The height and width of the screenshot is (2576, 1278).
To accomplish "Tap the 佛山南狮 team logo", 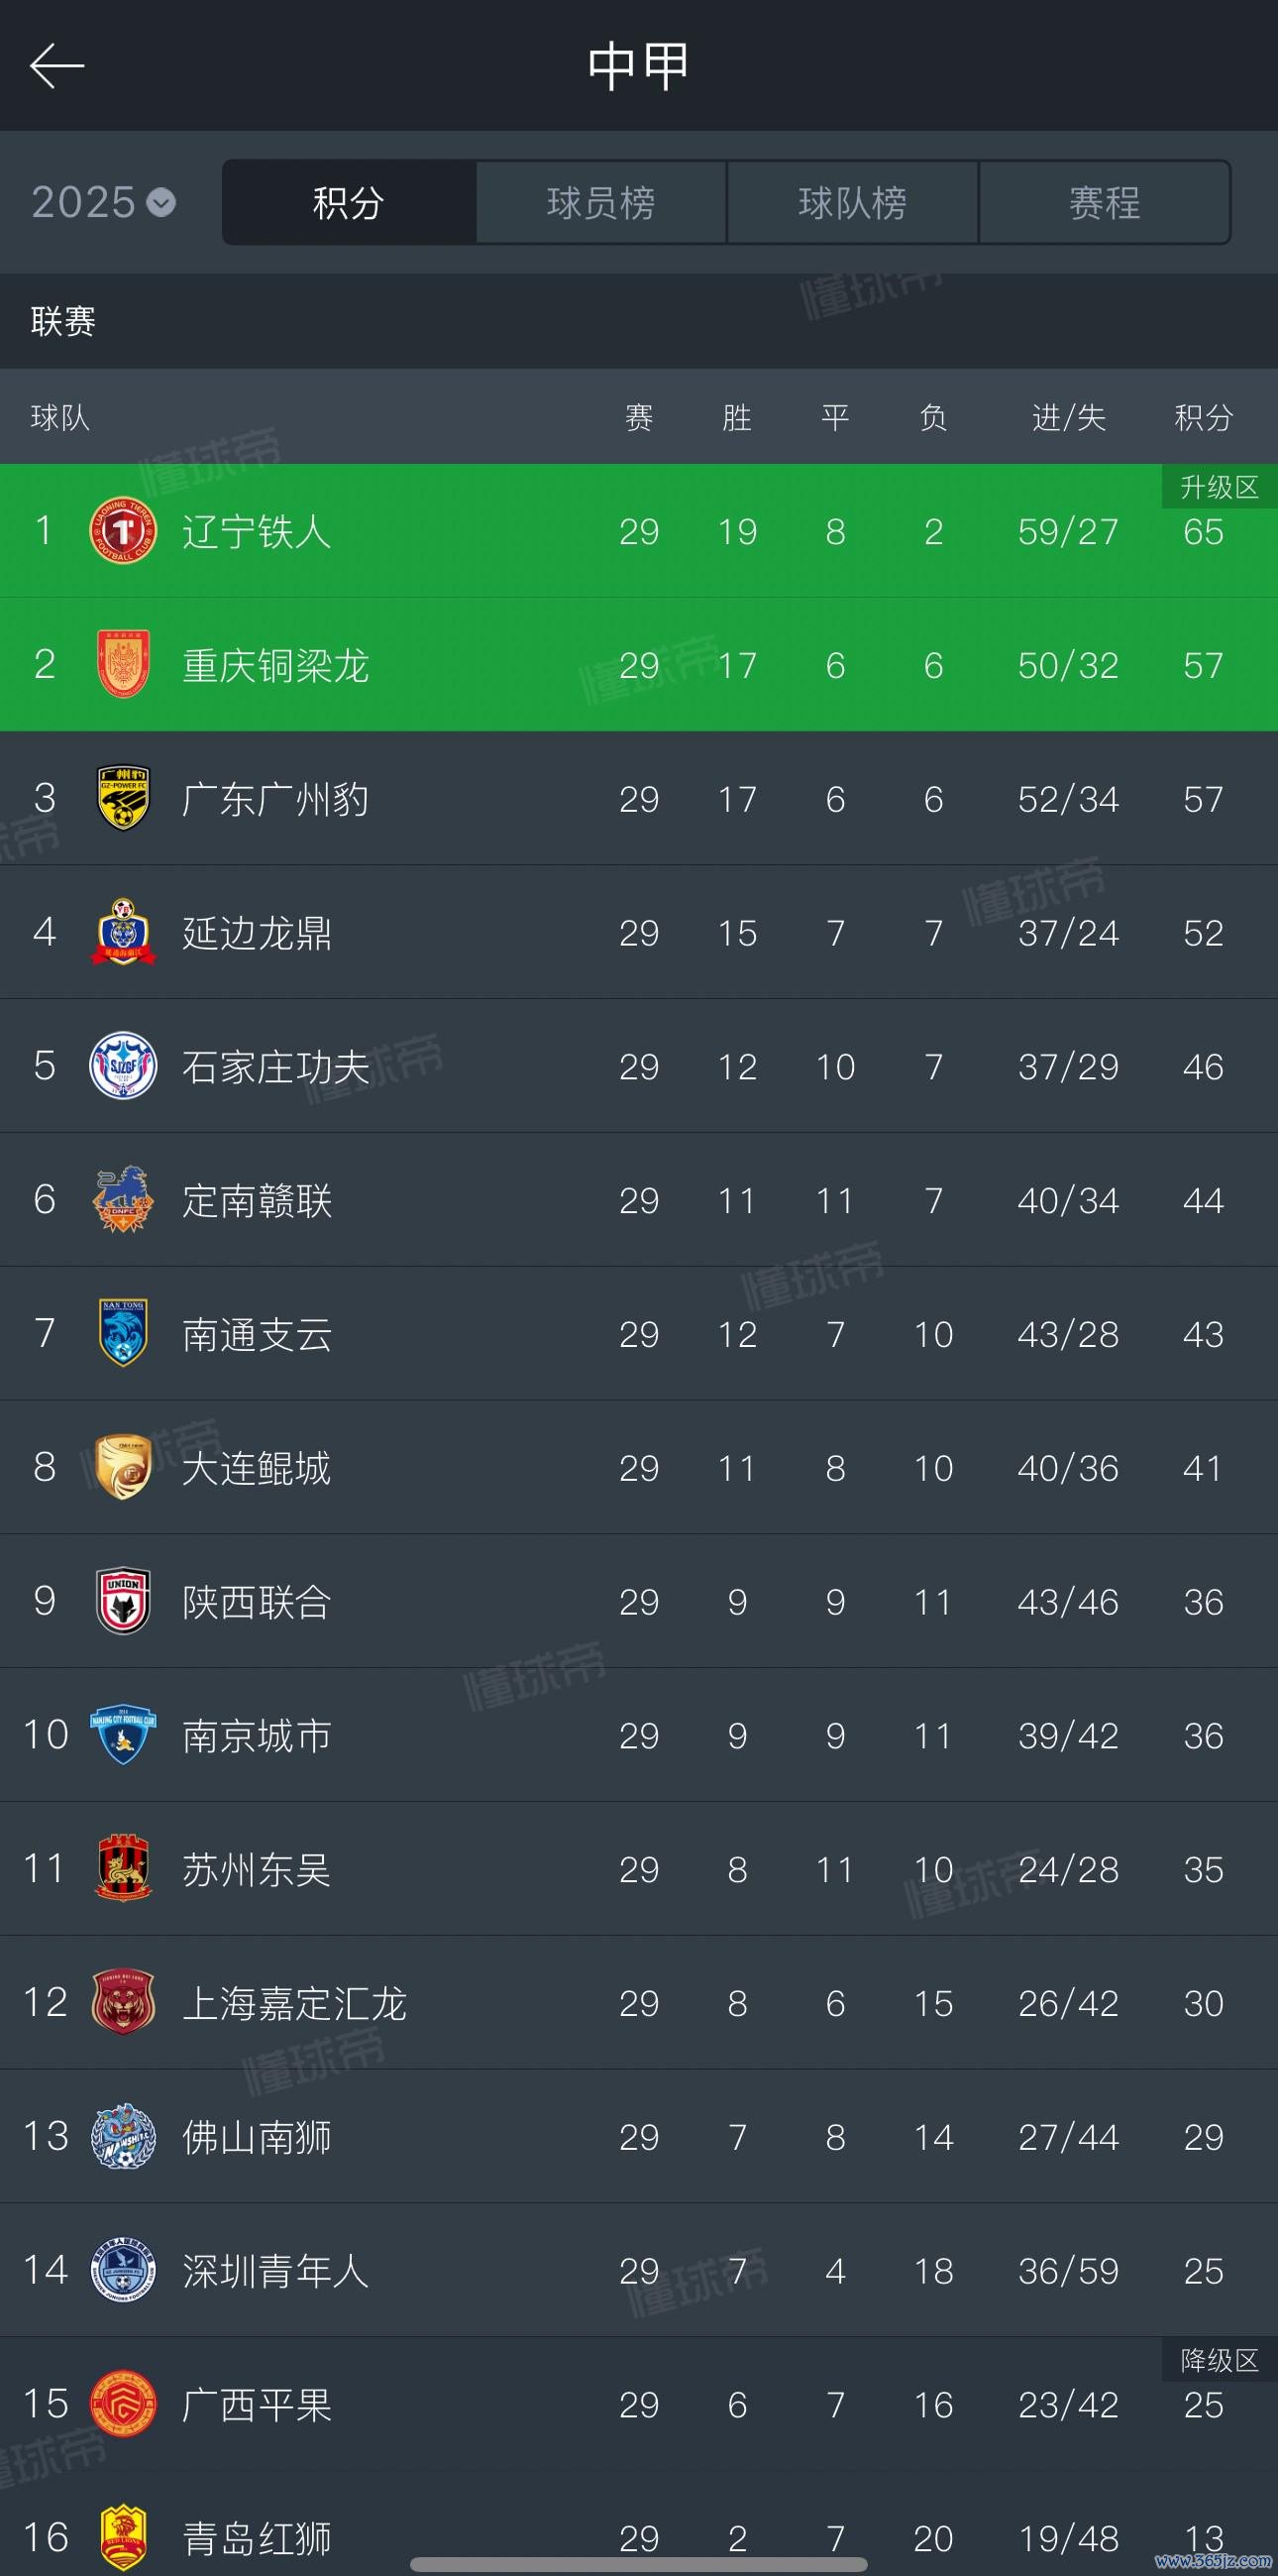I will [123, 2137].
